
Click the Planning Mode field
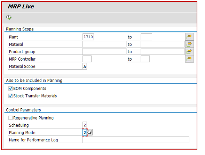click(85, 132)
